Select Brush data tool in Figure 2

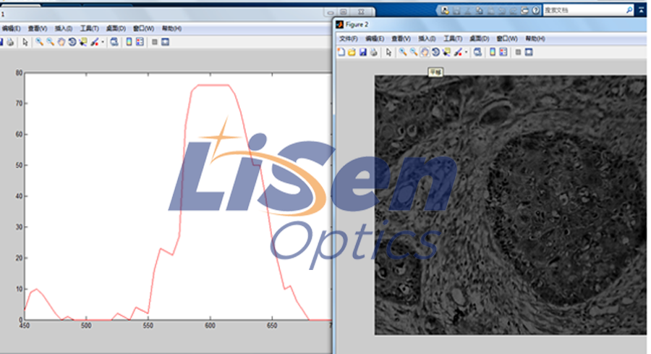pos(458,52)
